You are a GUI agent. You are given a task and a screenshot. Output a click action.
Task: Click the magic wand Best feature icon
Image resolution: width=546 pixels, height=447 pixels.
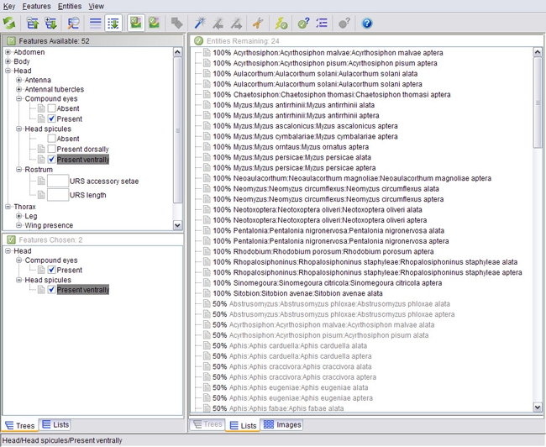(200, 24)
